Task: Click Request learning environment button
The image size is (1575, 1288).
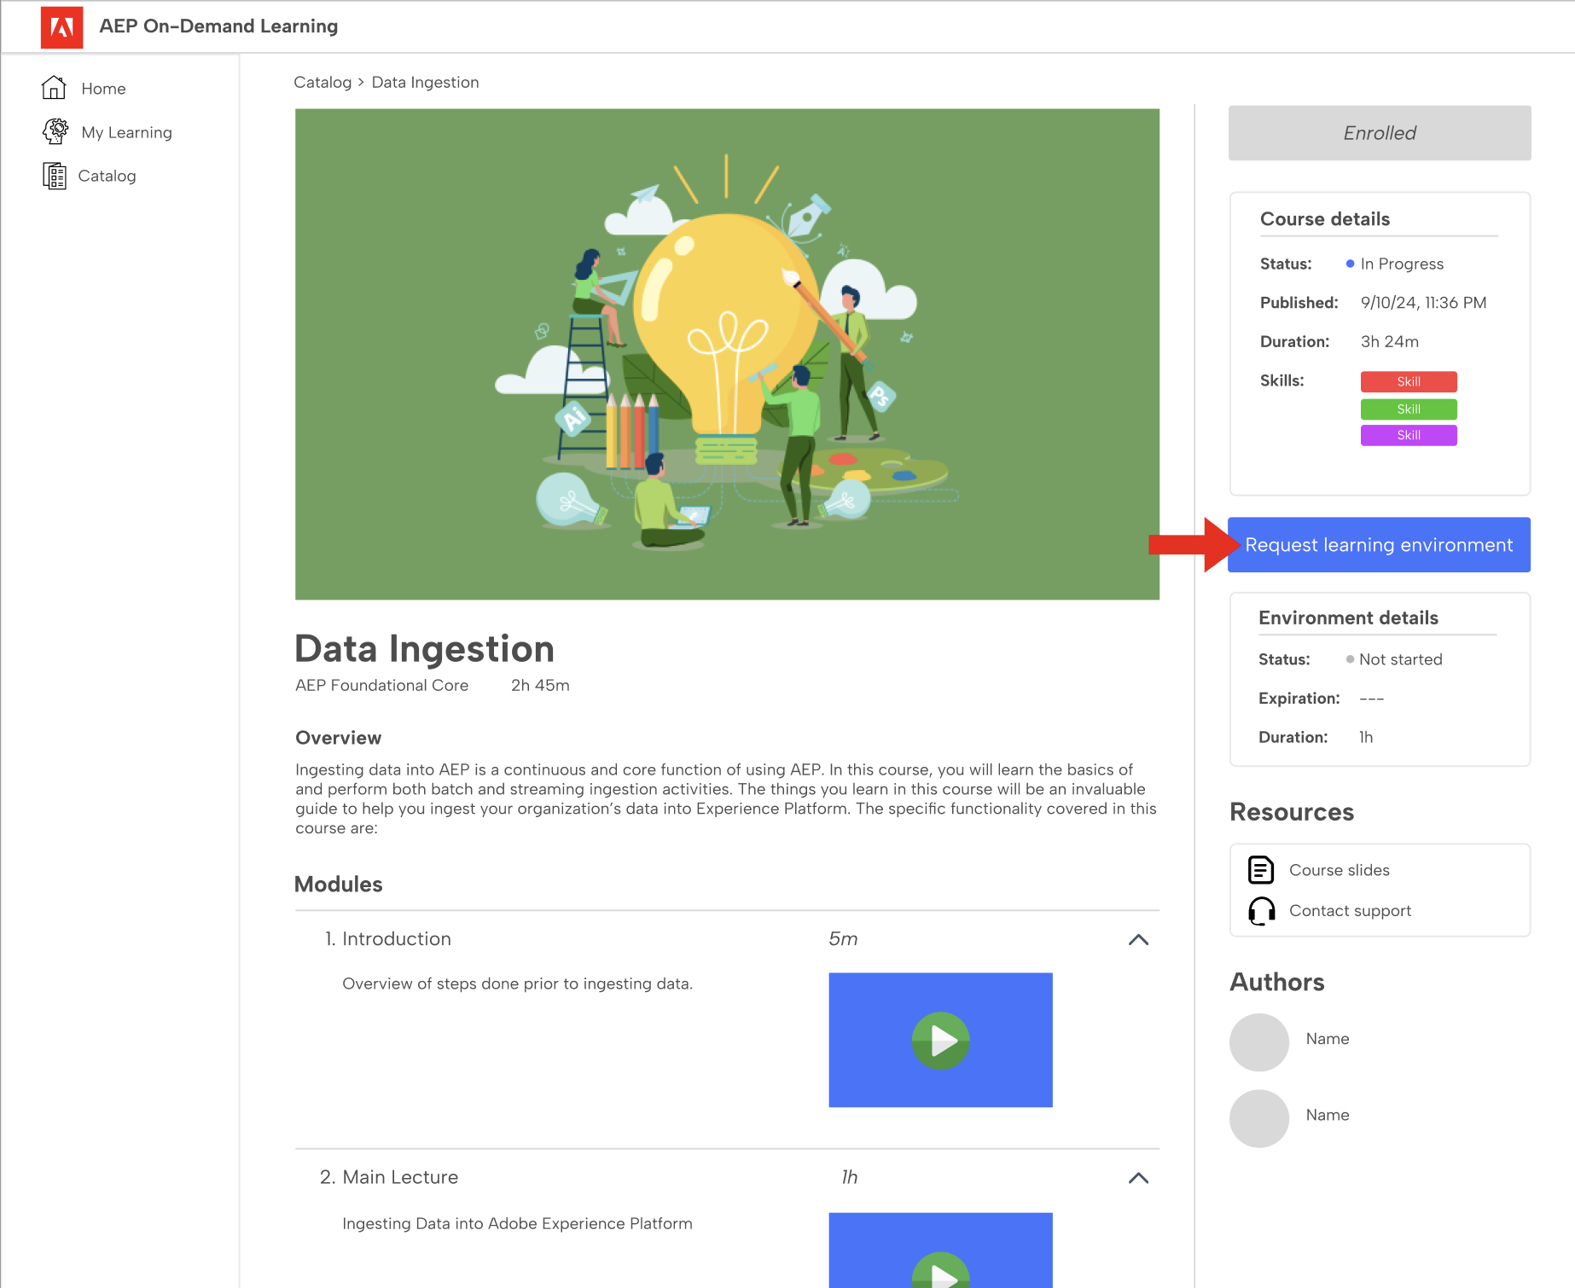Action: point(1379,545)
